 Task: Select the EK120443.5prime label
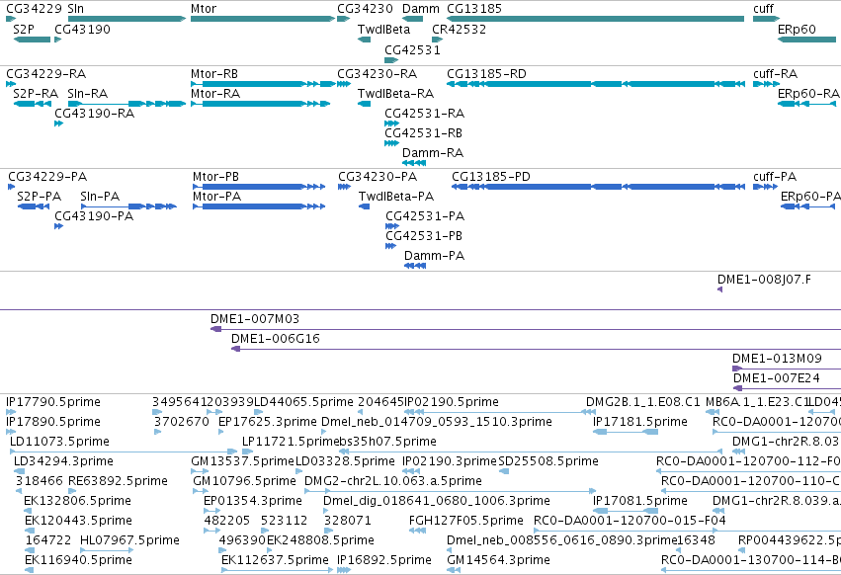tap(78, 521)
